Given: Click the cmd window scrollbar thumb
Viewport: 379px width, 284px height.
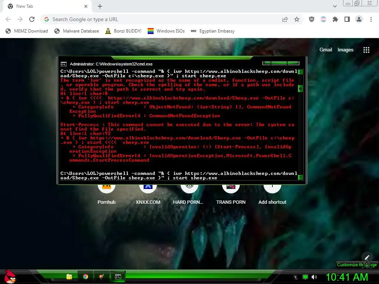Looking at the screenshot, I should (x=300, y=88).
